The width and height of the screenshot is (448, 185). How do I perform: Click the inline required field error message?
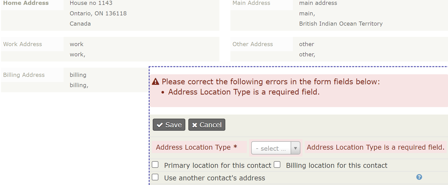click(x=375, y=147)
